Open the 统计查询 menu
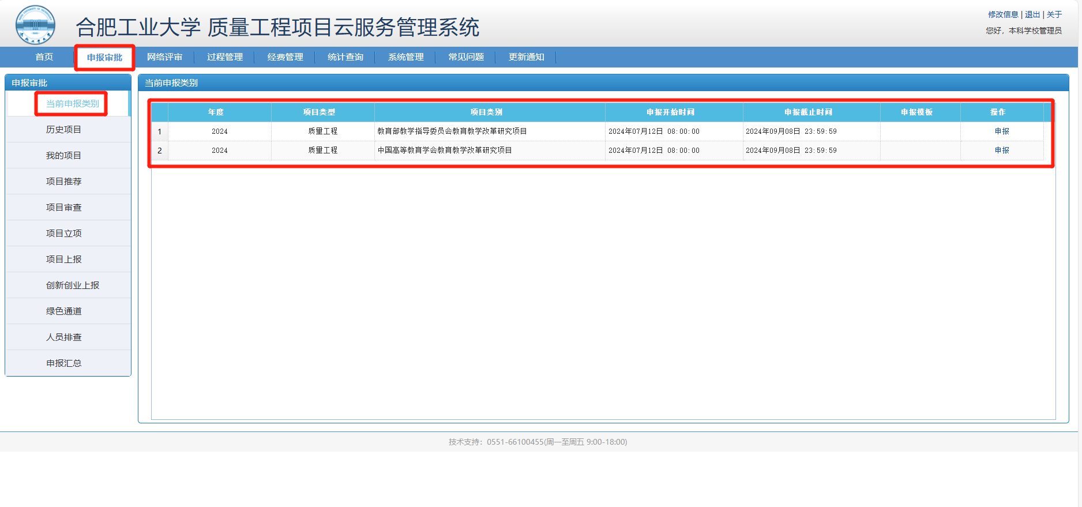1082x507 pixels. click(345, 57)
